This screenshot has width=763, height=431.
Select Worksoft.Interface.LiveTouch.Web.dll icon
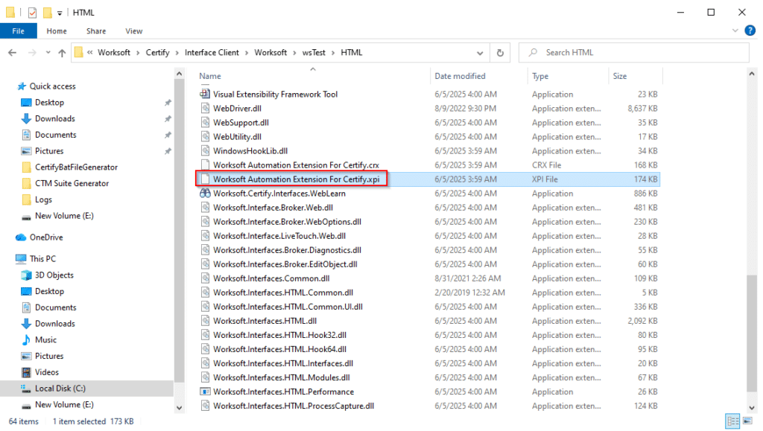coord(205,236)
